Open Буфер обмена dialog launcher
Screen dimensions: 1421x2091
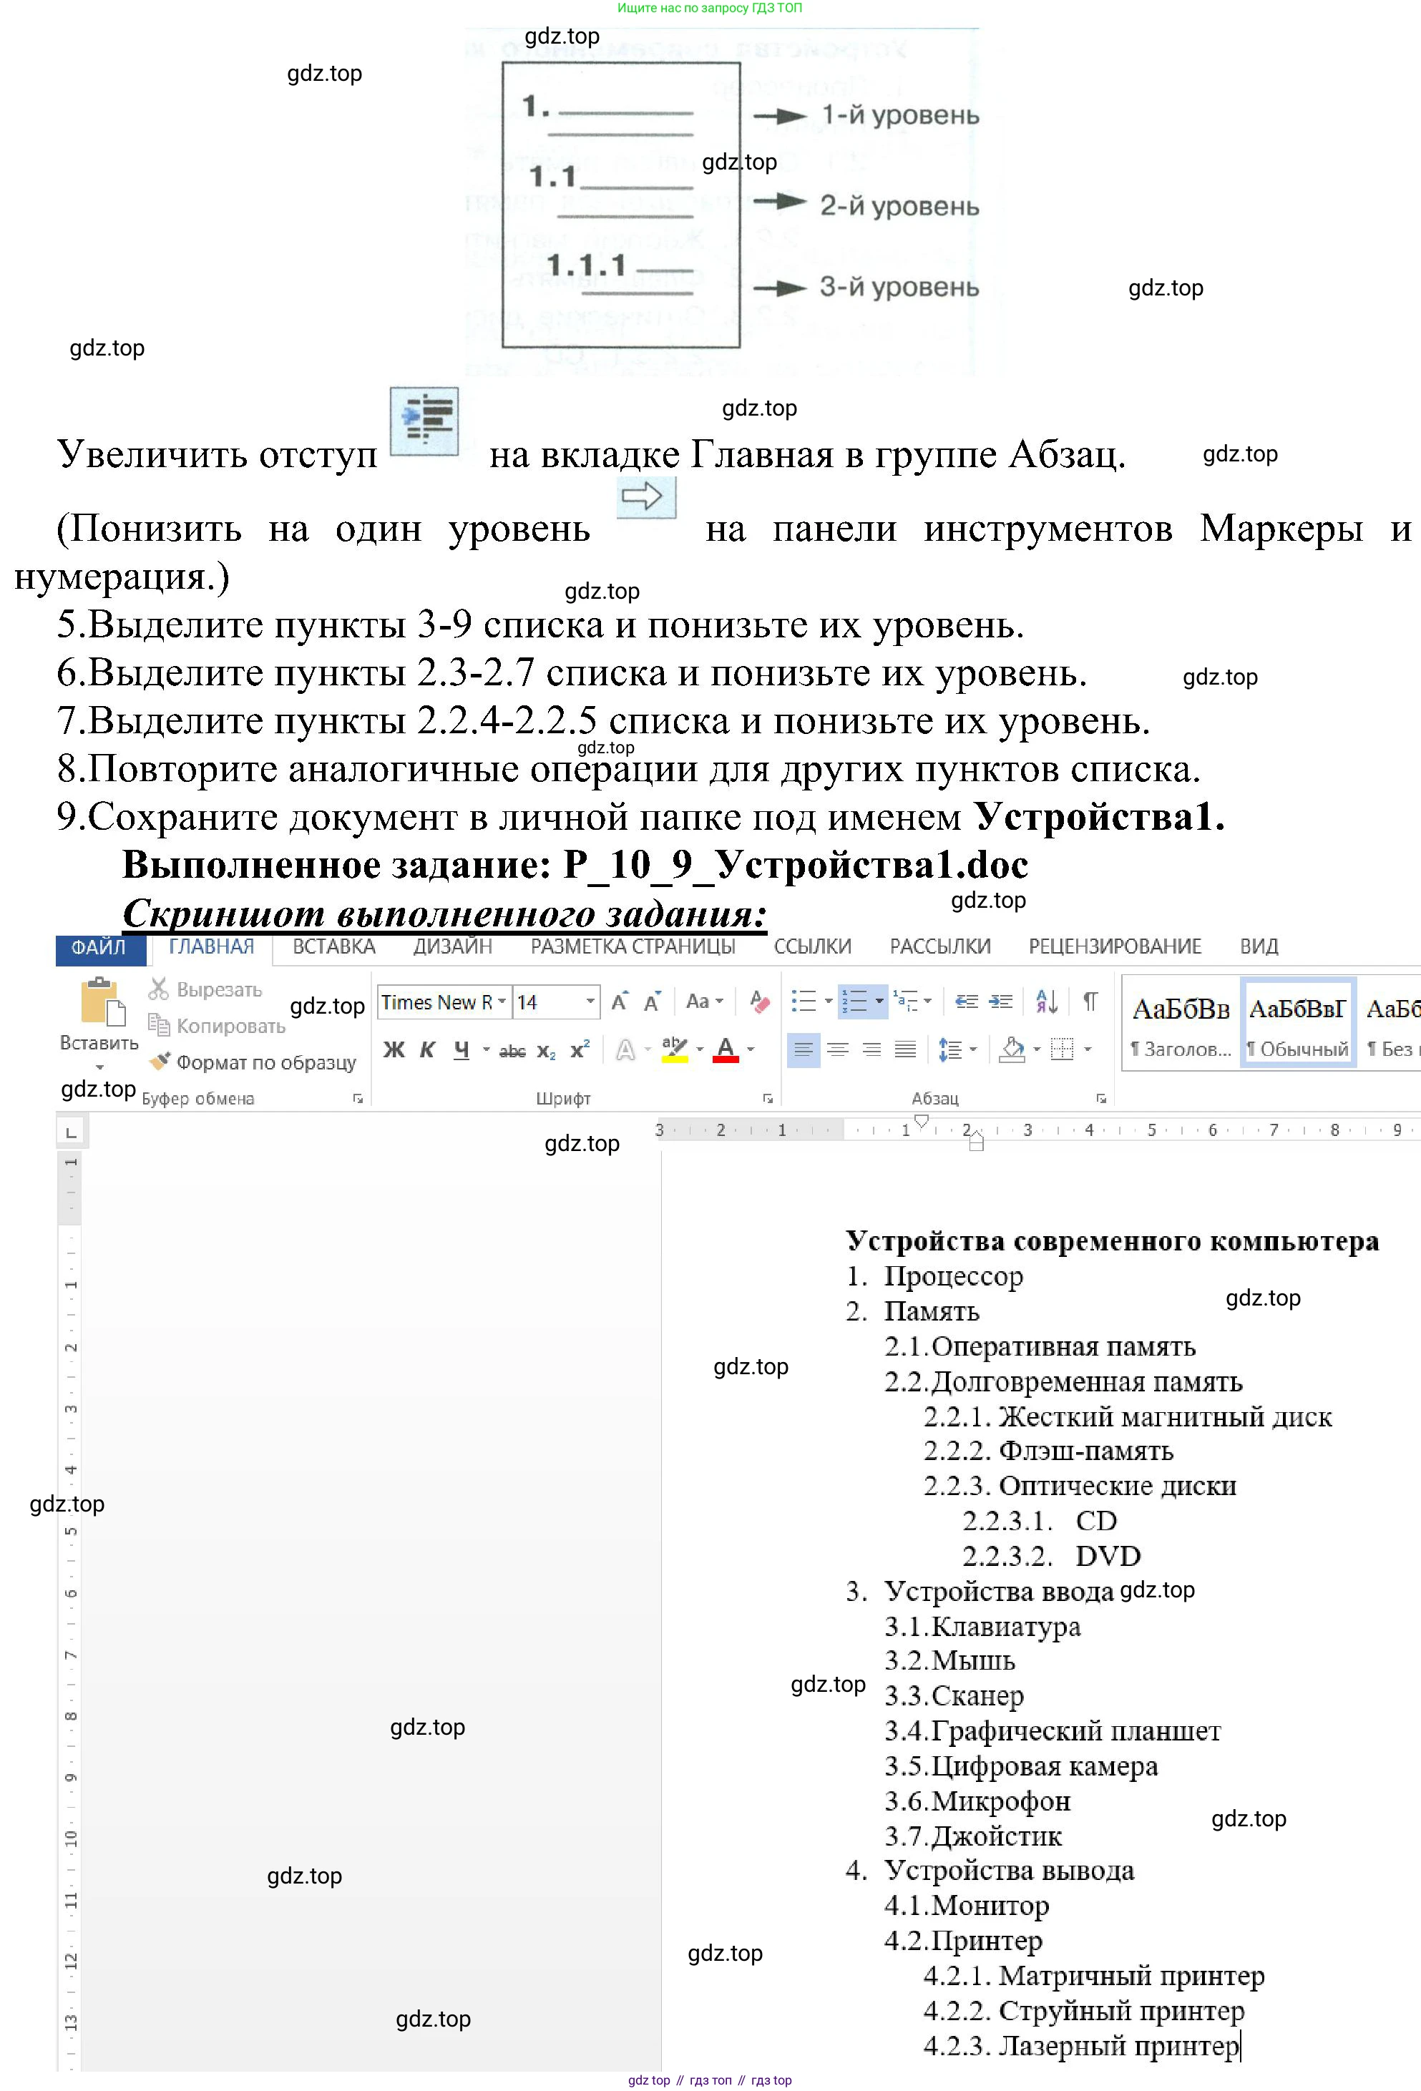pyautogui.click(x=357, y=1099)
